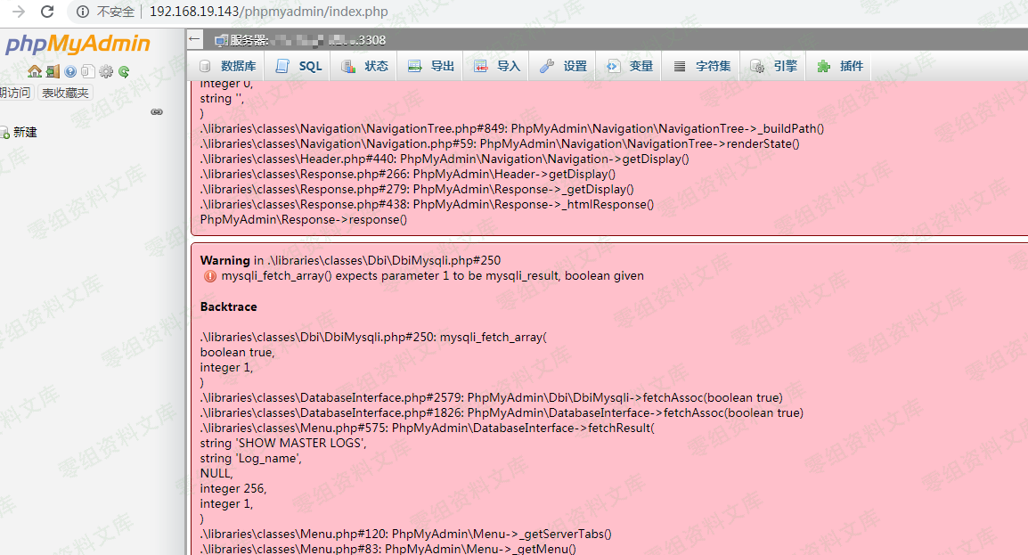The width and height of the screenshot is (1028, 555).
Task: Click the MySQL documentation page icon
Action: [87, 71]
